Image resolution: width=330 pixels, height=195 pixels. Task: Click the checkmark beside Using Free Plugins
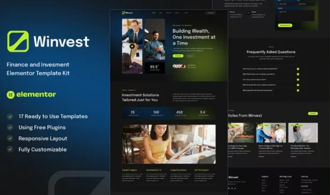10,127
